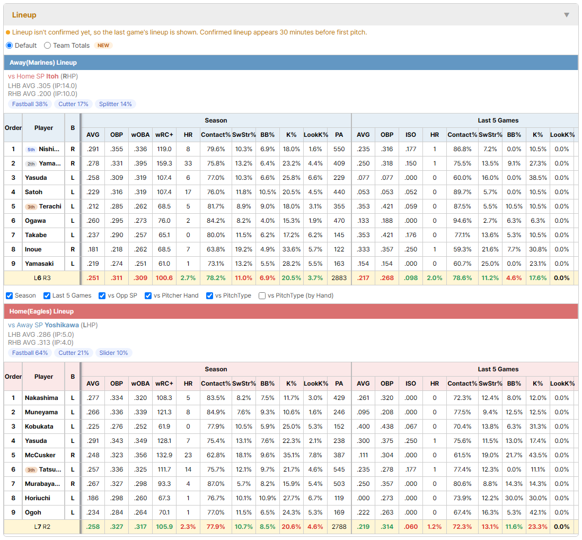Click the Splitter 14% pitch tag
The image size is (582, 540).
pos(116,104)
